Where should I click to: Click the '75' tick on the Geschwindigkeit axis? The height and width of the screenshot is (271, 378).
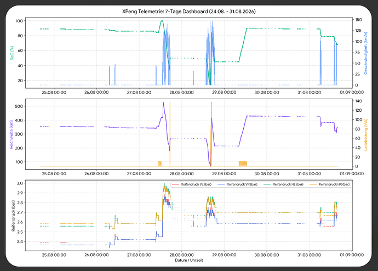pos(358,53)
